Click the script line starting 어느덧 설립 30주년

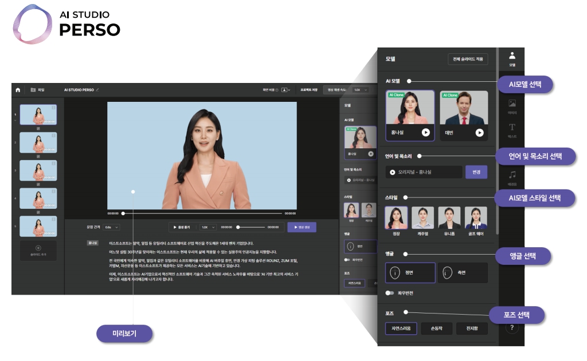coord(193,252)
